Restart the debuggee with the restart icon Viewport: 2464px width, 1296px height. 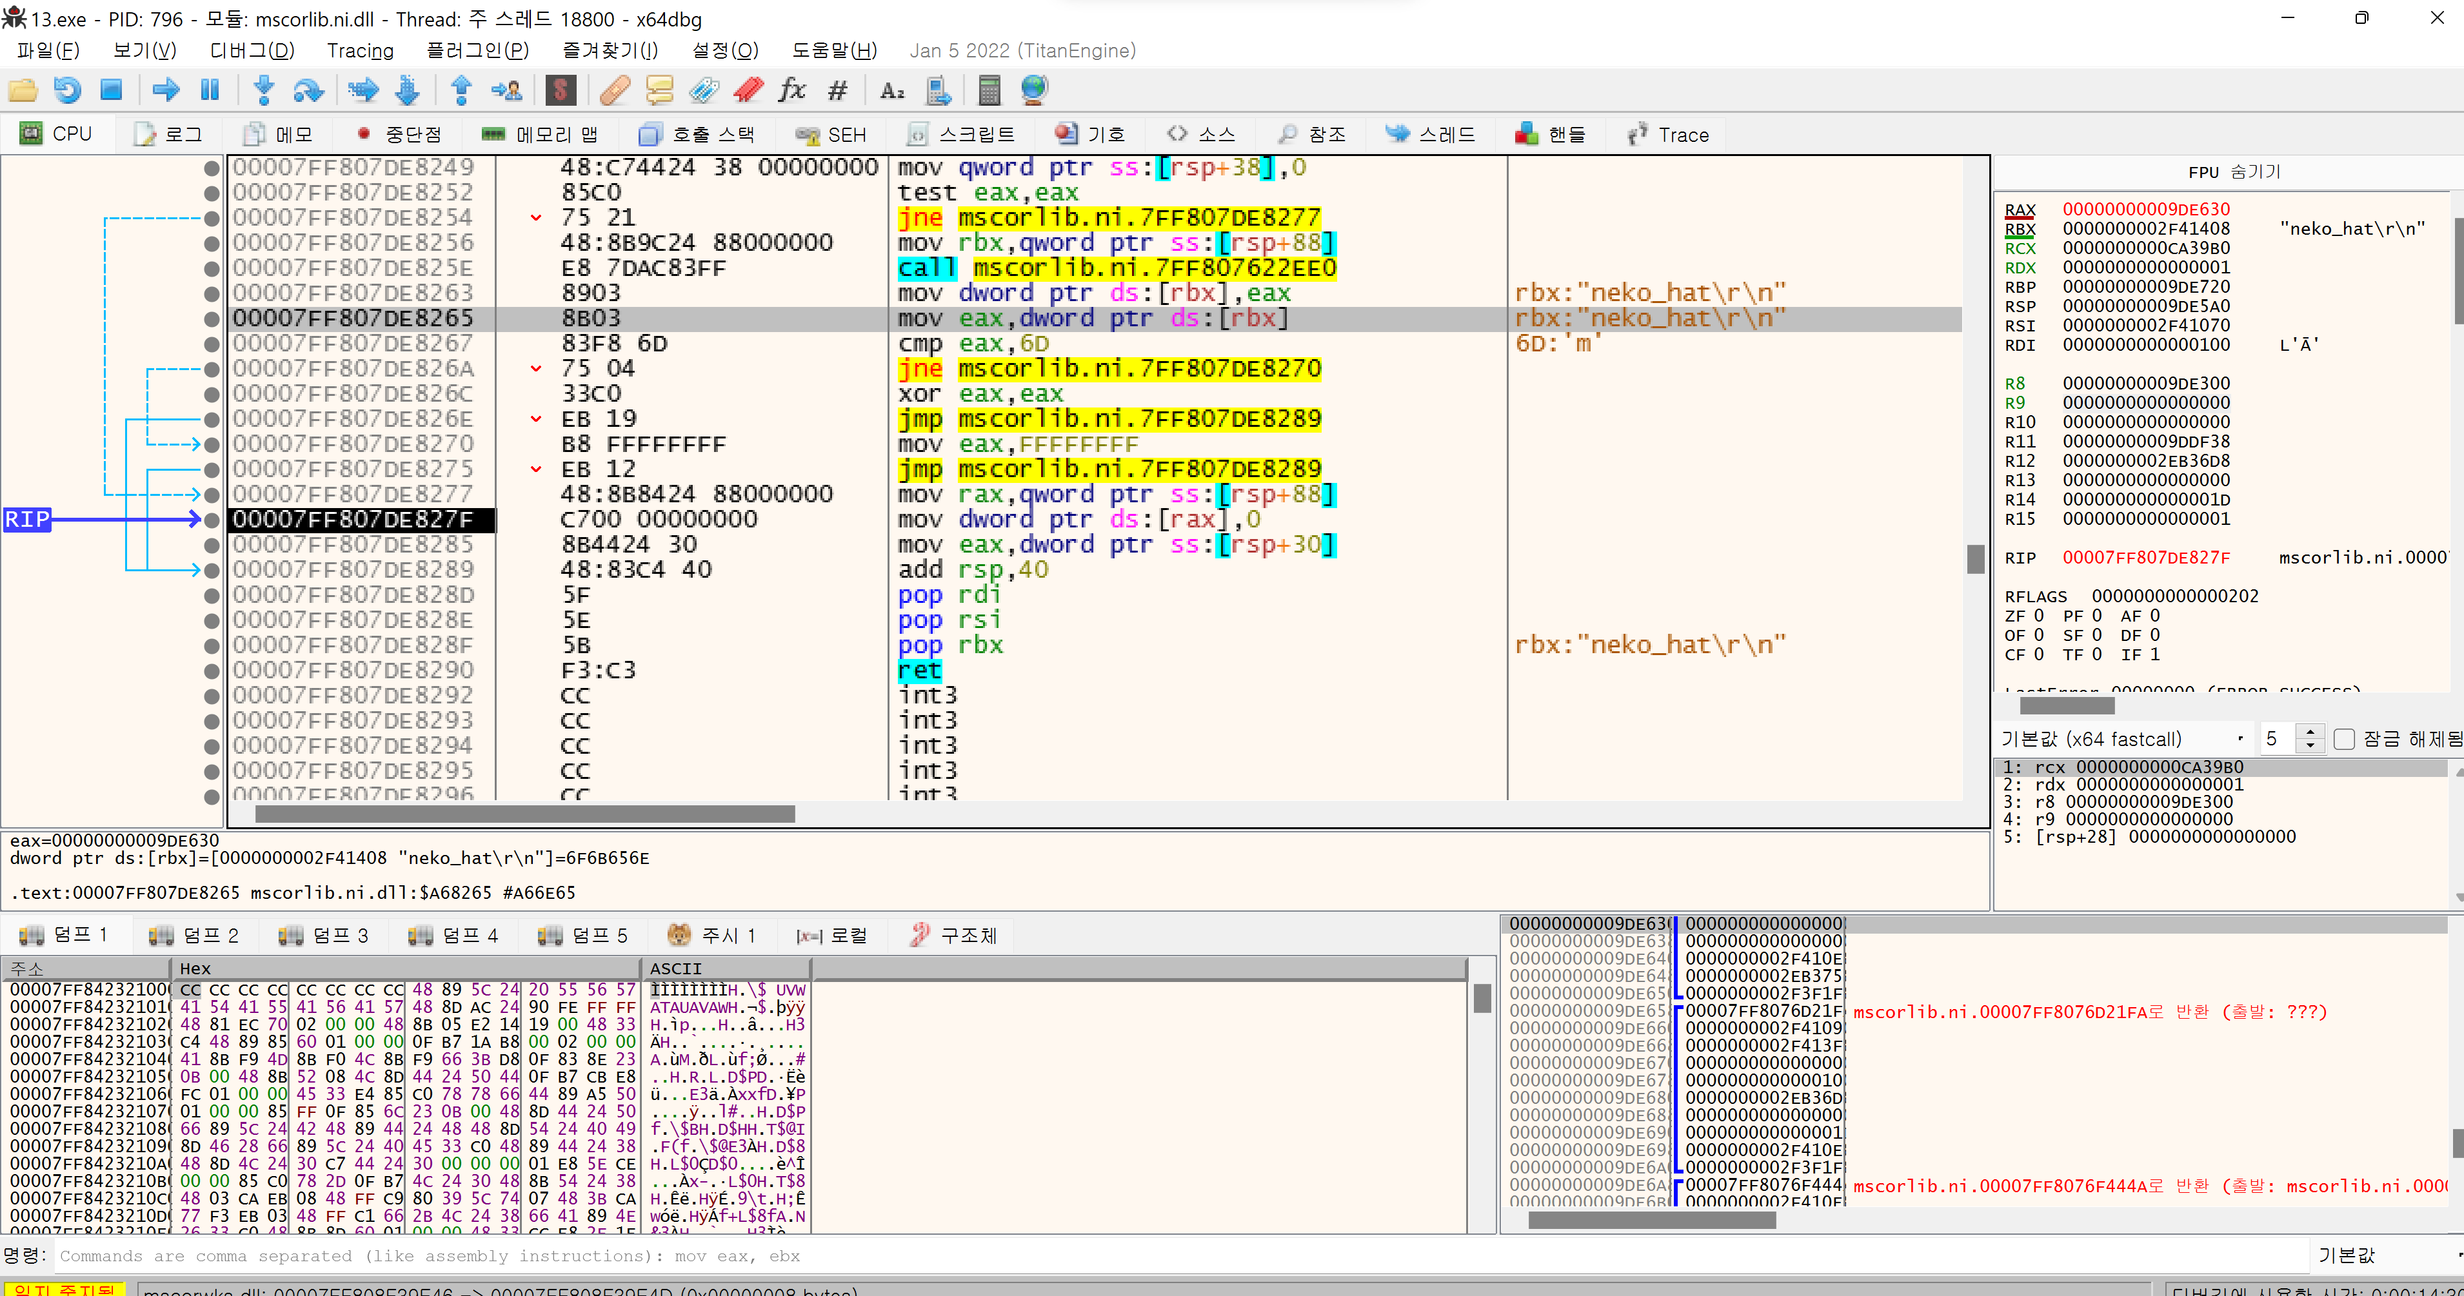point(67,90)
